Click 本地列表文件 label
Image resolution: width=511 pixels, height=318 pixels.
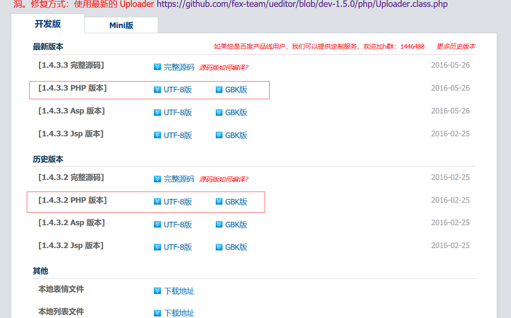61,312
